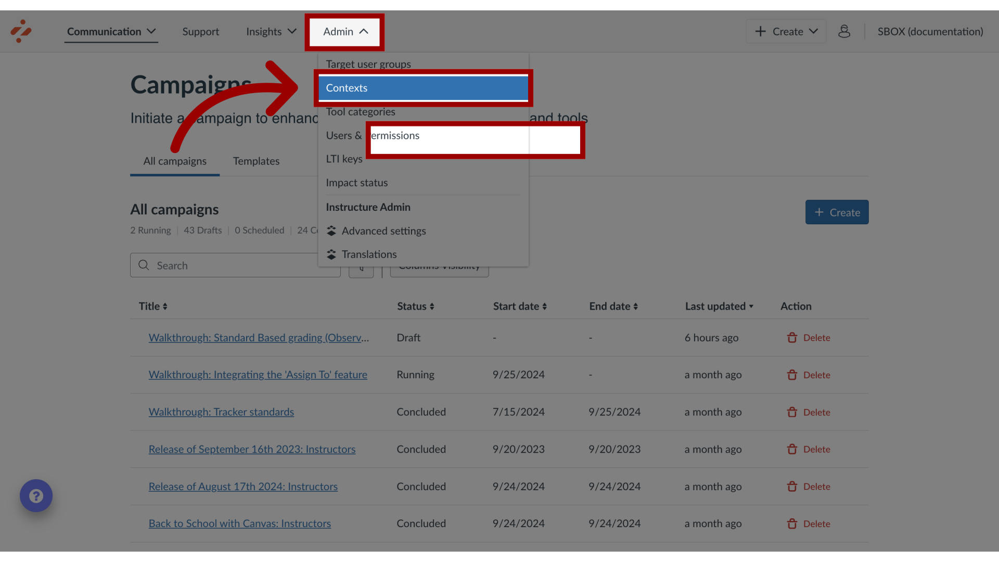
Task: Open the Support navigation item
Action: [200, 31]
